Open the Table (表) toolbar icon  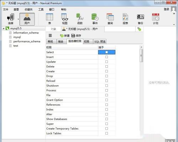click(x=49, y=19)
